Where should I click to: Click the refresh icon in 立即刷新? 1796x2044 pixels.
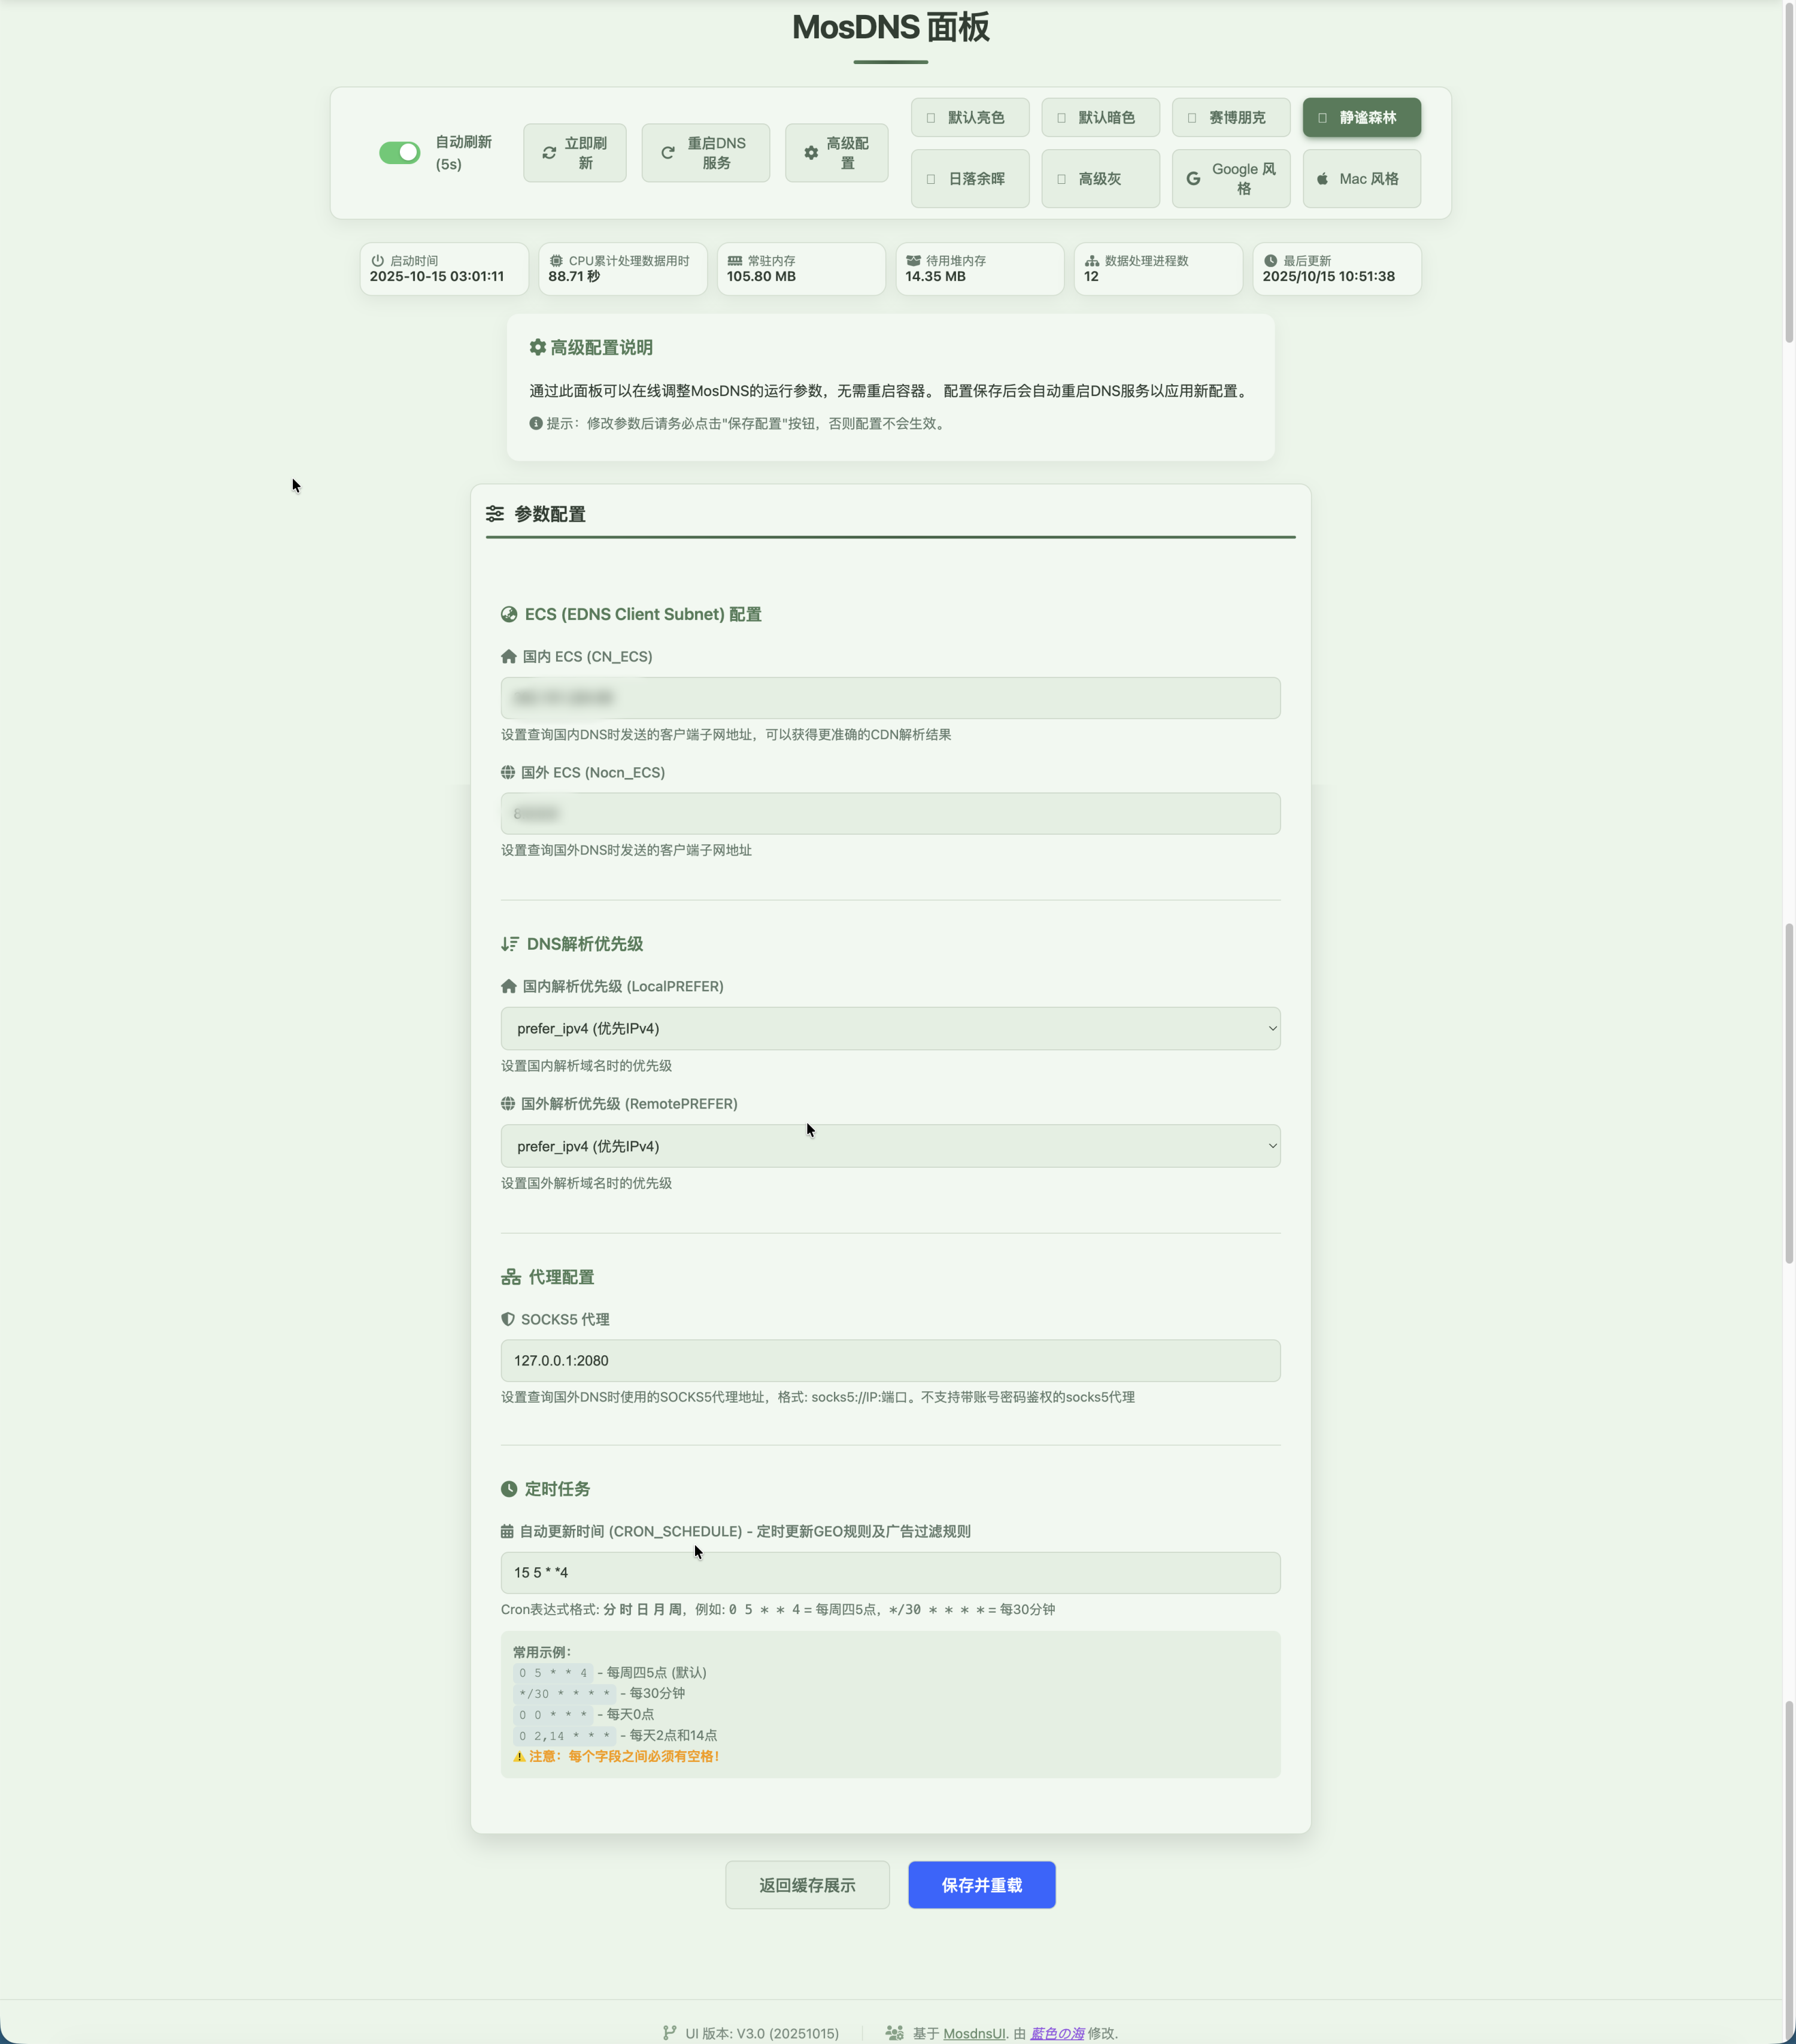[549, 153]
